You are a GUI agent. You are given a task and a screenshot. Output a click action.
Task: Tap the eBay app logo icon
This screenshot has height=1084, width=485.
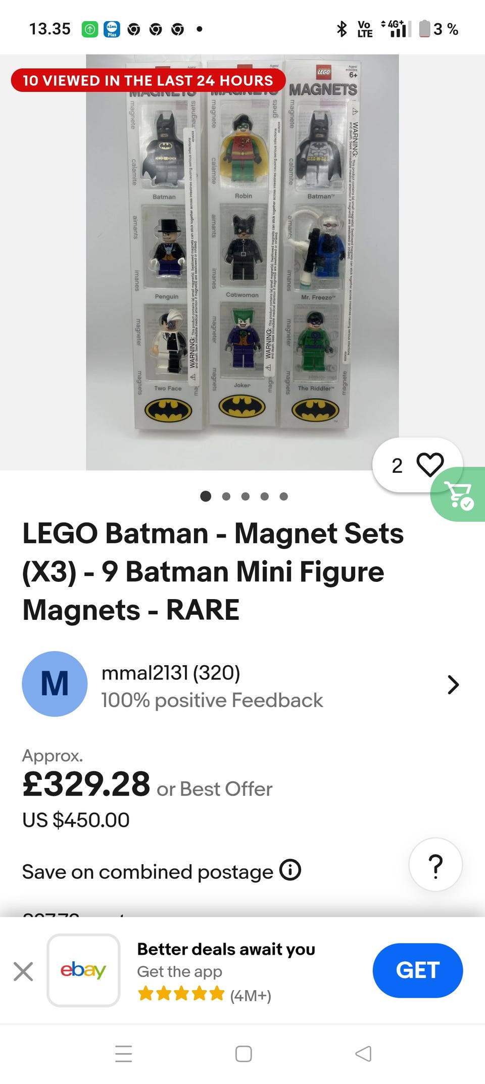pyautogui.click(x=83, y=970)
